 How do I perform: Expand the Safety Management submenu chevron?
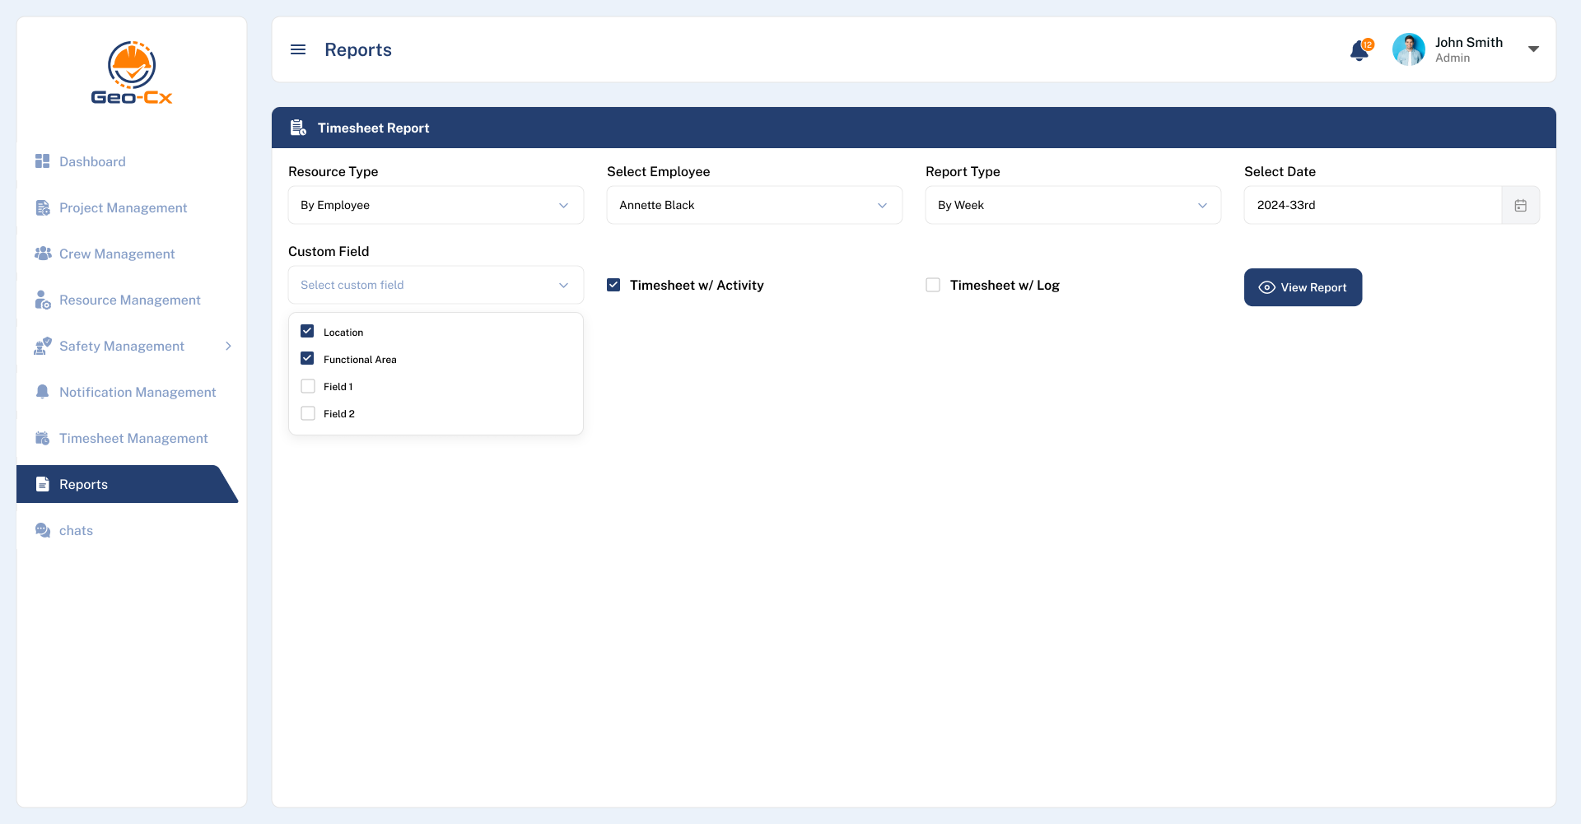229,346
